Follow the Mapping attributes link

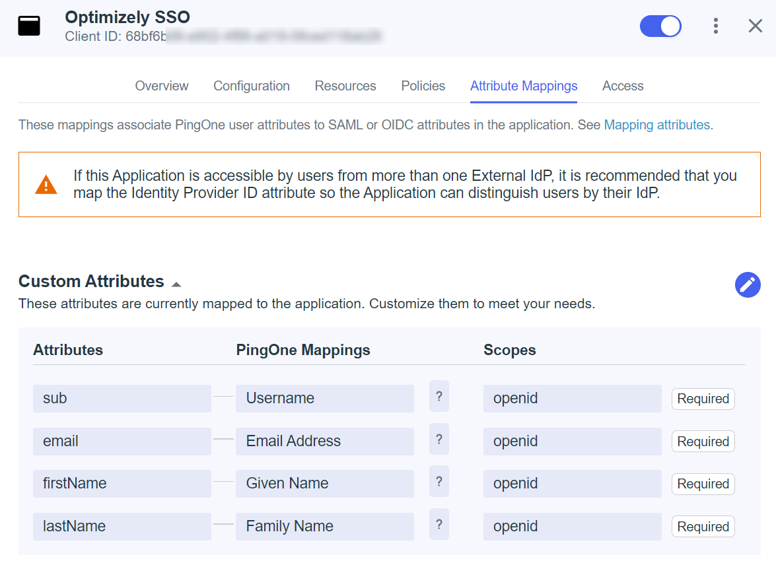point(656,125)
